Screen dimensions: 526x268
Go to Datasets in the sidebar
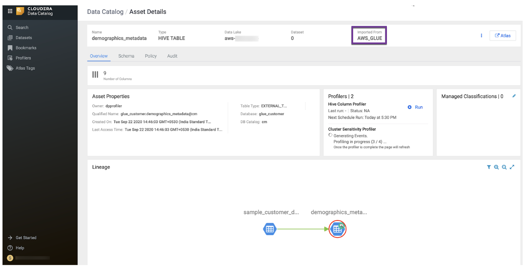coord(23,38)
